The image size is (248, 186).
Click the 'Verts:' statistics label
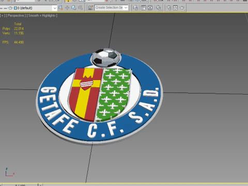pyautogui.click(x=6, y=33)
